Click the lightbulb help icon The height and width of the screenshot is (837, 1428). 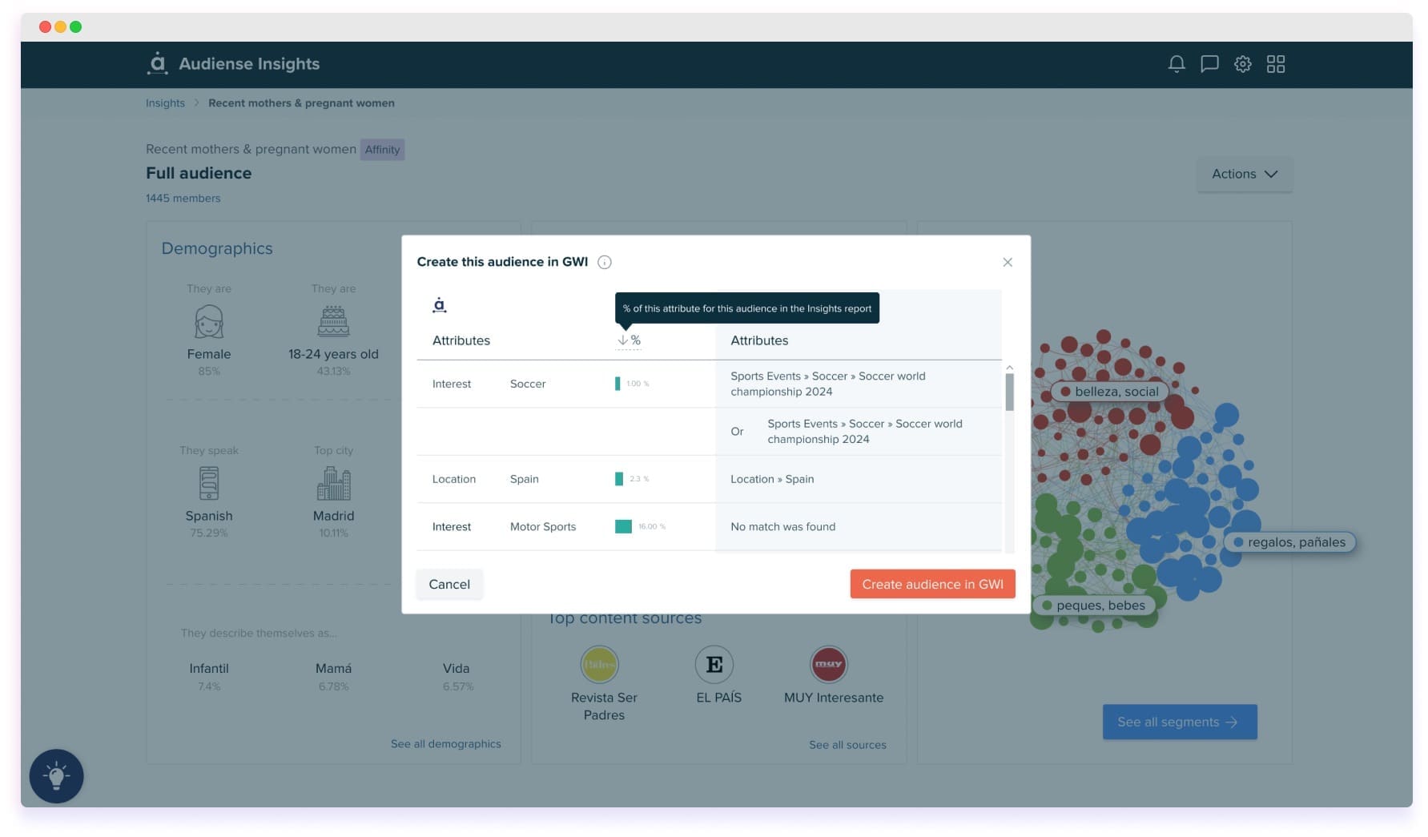56,775
